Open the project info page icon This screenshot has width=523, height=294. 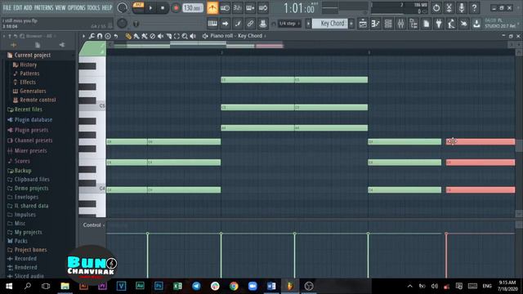(x=427, y=24)
